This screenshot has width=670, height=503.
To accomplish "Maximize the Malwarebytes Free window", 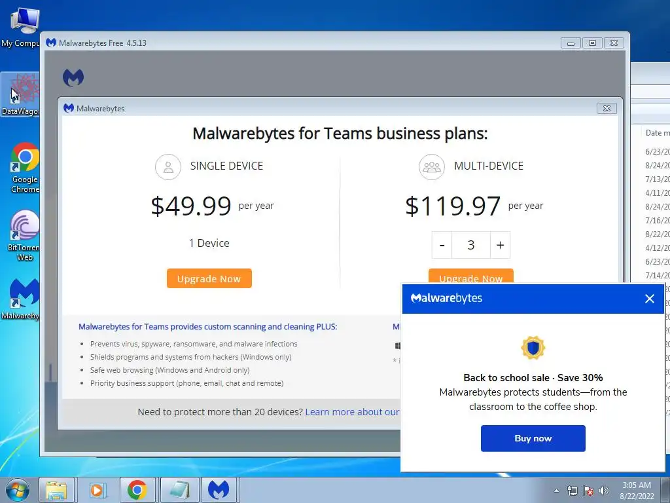I will 592,43.
